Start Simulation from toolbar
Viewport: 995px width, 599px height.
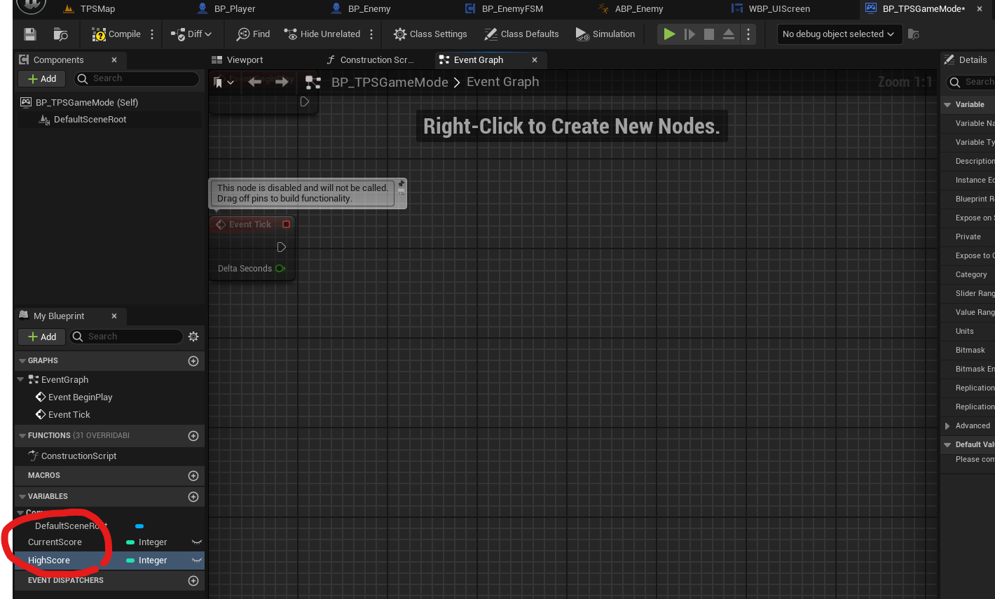pyautogui.click(x=605, y=34)
